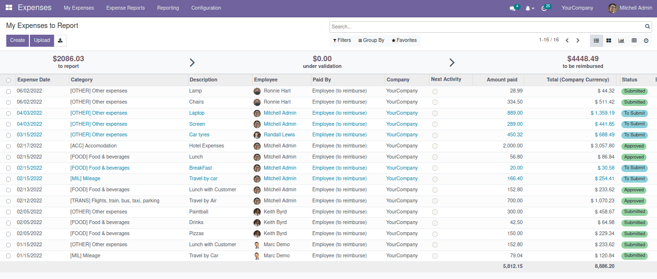657x279 pixels.
Task: Switch to pivot table view
Action: point(634,40)
